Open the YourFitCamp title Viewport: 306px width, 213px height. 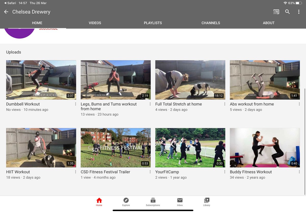[167, 172]
